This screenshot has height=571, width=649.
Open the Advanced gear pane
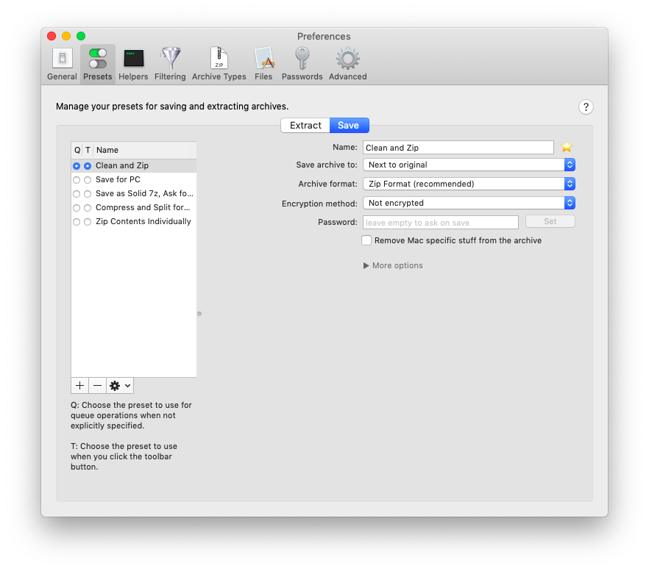(347, 64)
